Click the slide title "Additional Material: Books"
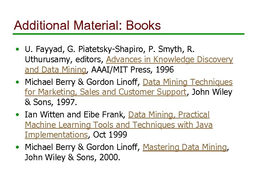Image resolution: width=255 pixels, height=191 pixels. point(87,25)
